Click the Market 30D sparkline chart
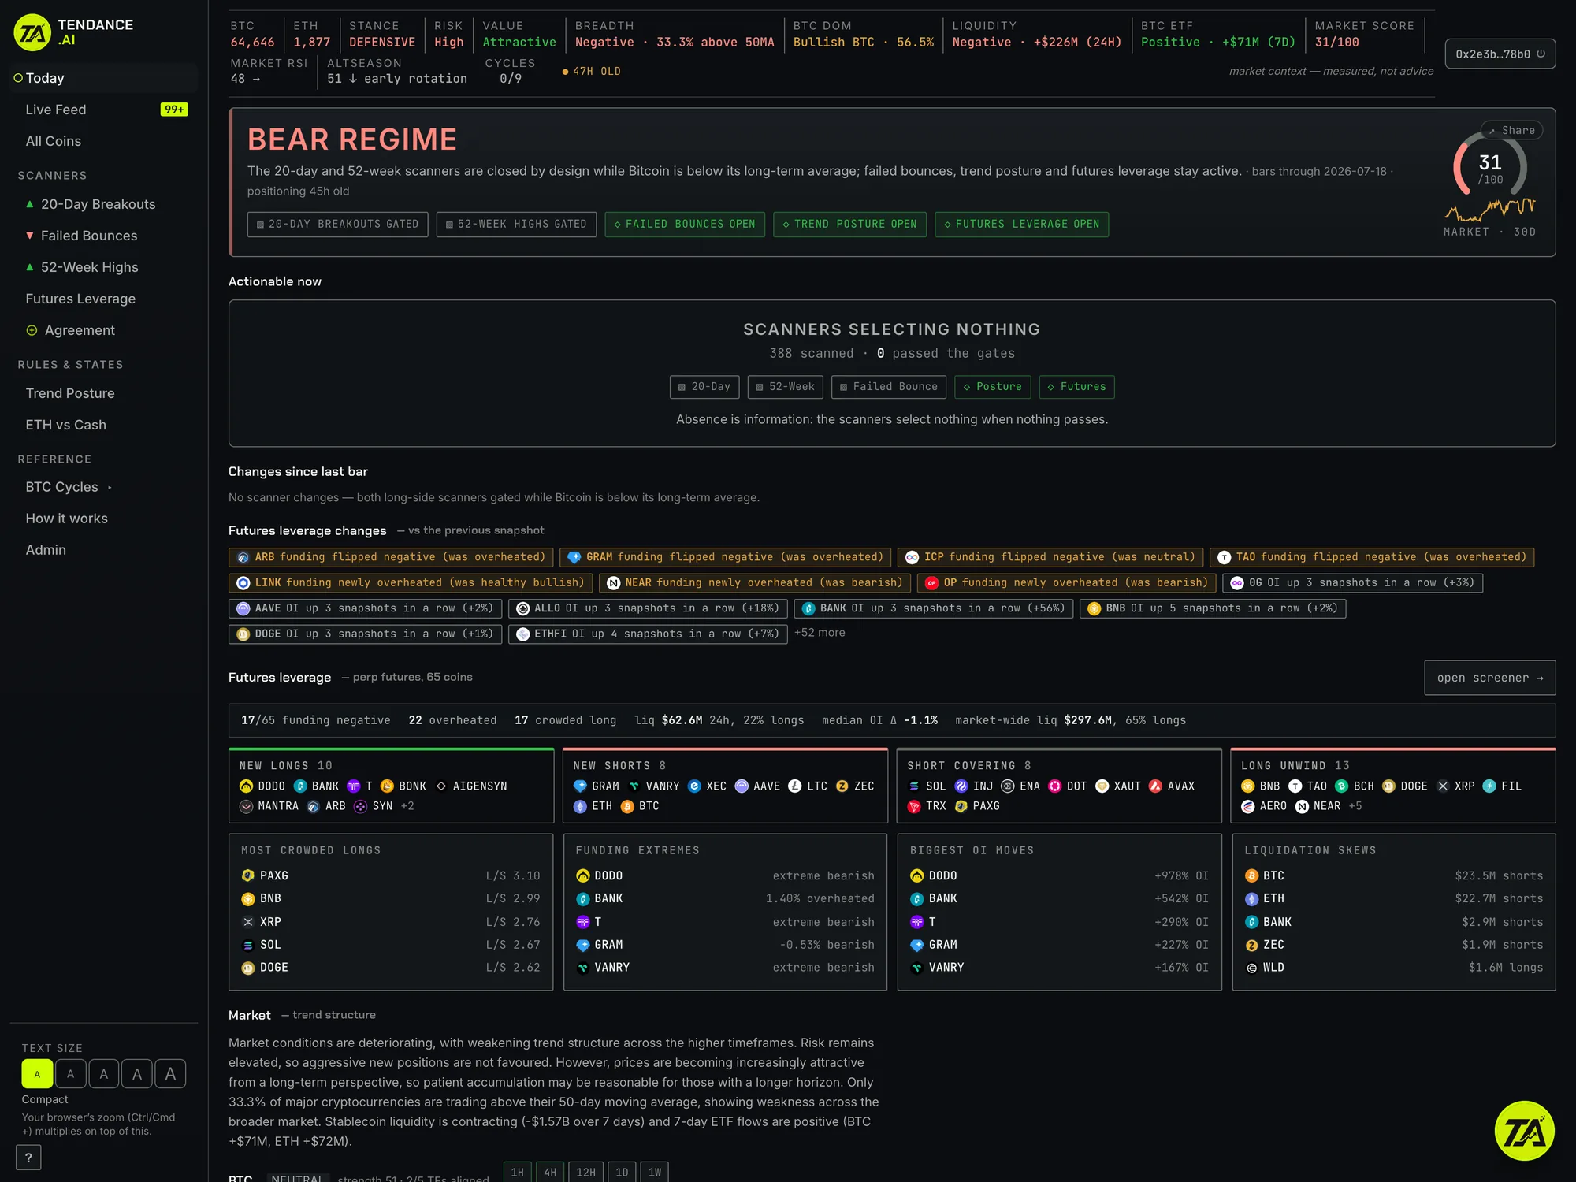This screenshot has width=1576, height=1182. 1489,210
